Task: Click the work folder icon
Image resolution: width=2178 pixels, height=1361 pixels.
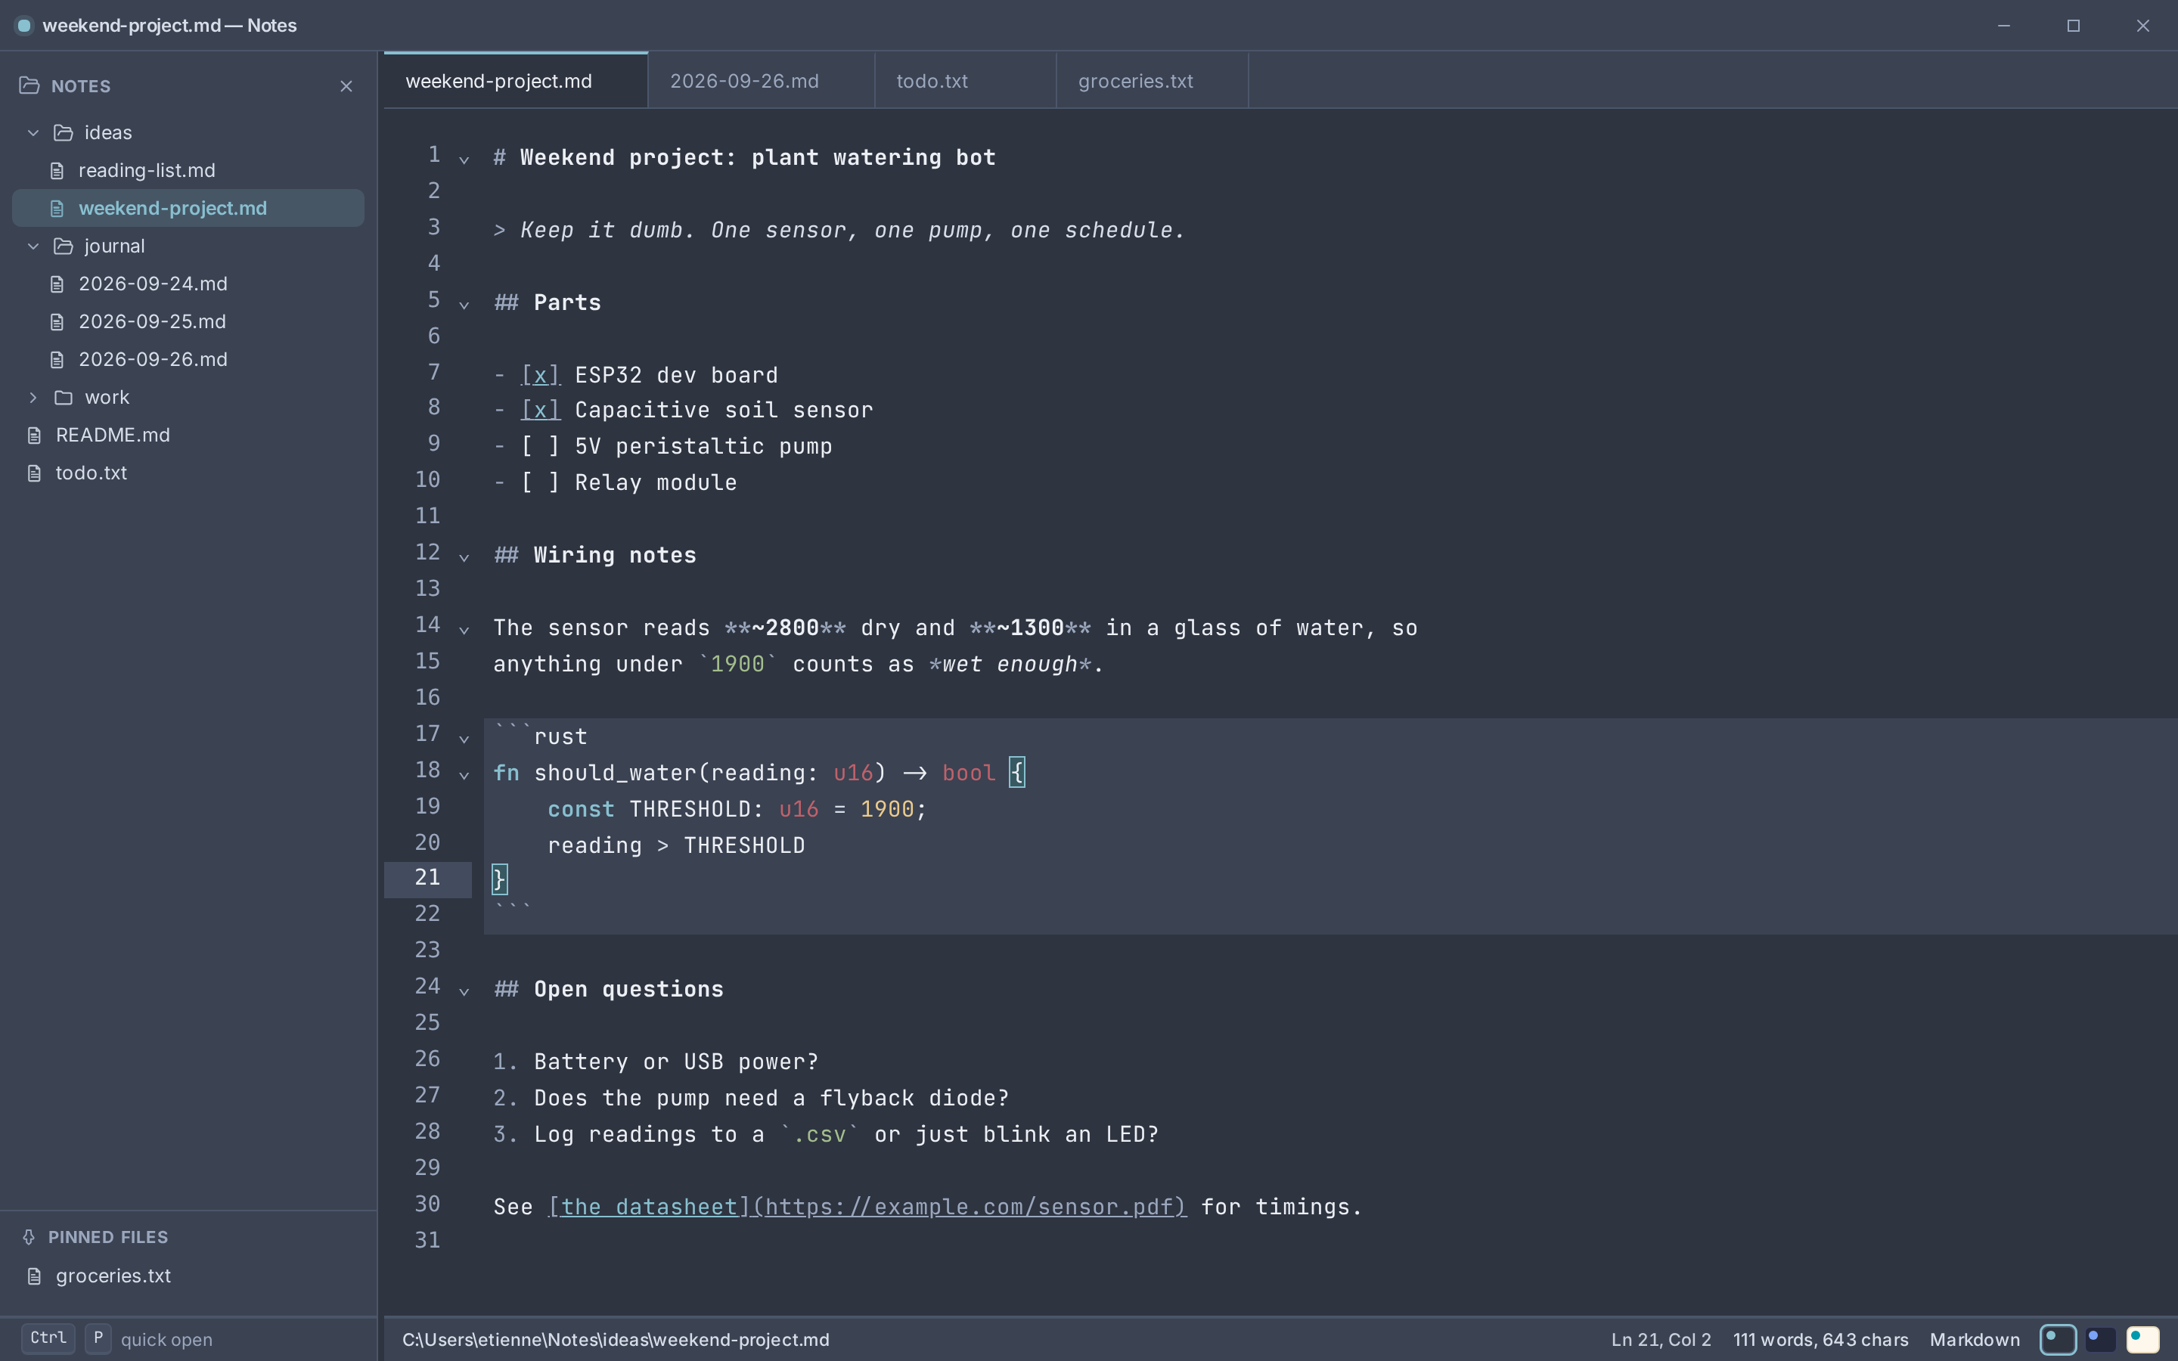Action: 63,398
